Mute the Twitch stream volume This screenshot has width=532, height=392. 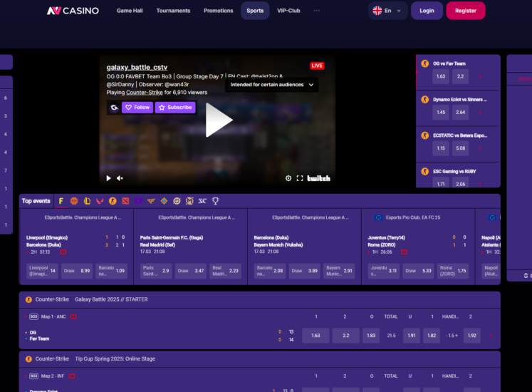[x=120, y=178]
